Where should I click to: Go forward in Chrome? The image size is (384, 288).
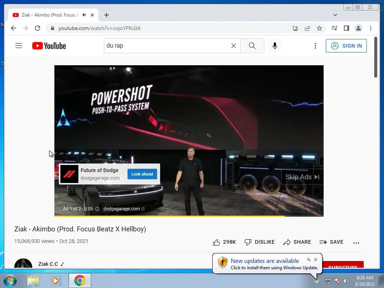point(25,28)
